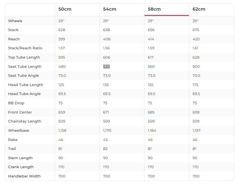Screen dimensions: 239x185
Task: Click the 399 reach value
Action: click(x=62, y=39)
